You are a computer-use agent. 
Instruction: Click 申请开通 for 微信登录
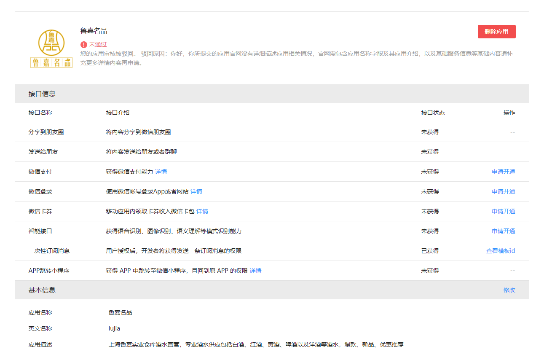pos(503,191)
